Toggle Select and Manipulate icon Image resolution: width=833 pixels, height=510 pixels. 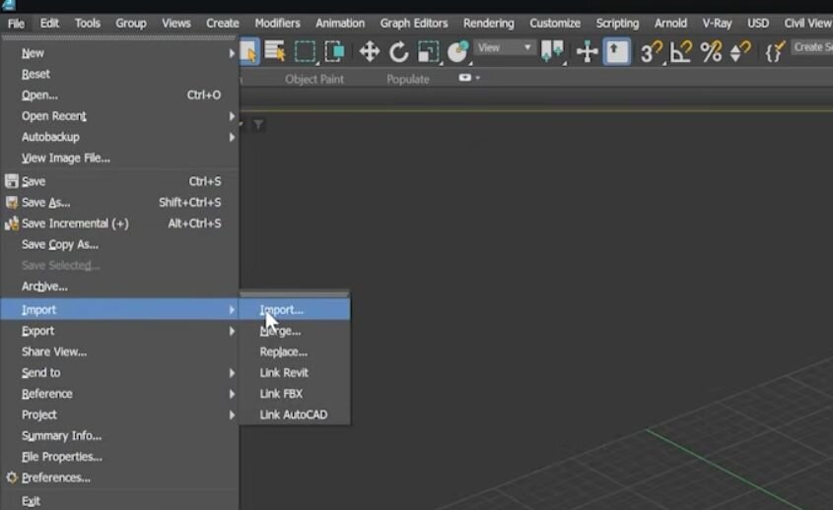pyautogui.click(x=587, y=52)
